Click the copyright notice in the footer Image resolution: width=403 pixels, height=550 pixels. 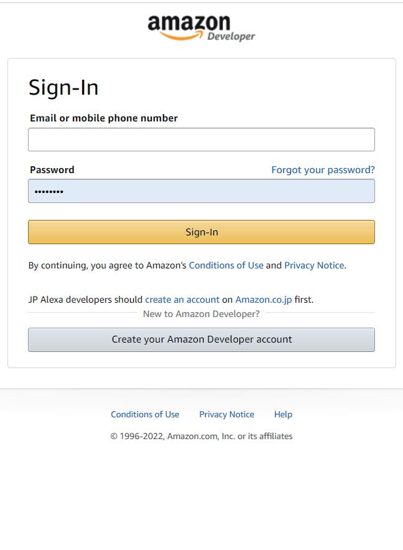[201, 436]
